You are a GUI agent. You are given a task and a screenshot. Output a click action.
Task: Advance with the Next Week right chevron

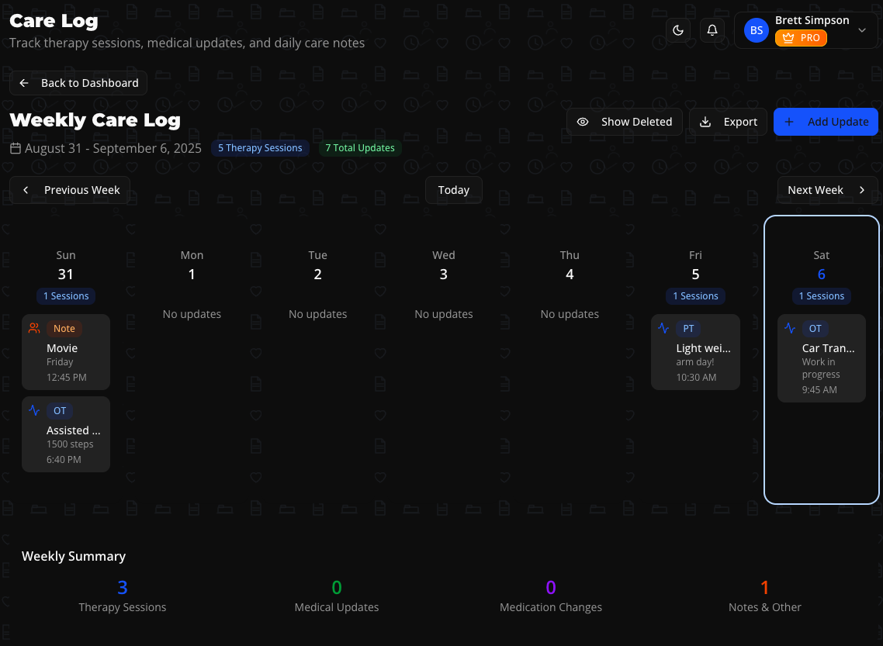(x=861, y=189)
